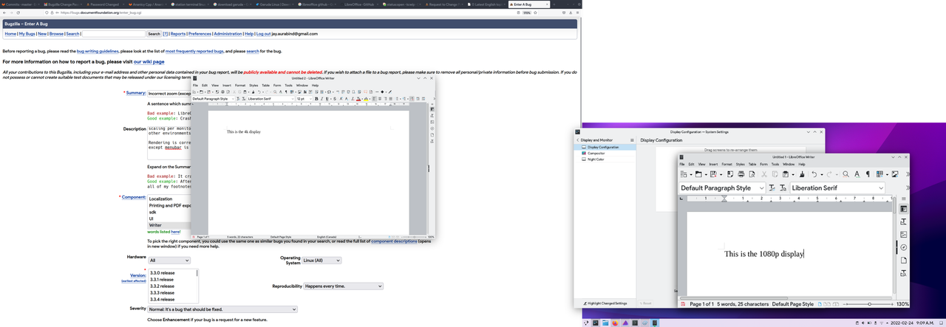Expand the New document dropdown arrow in Untitled 1
The width and height of the screenshot is (946, 327).
click(691, 174)
